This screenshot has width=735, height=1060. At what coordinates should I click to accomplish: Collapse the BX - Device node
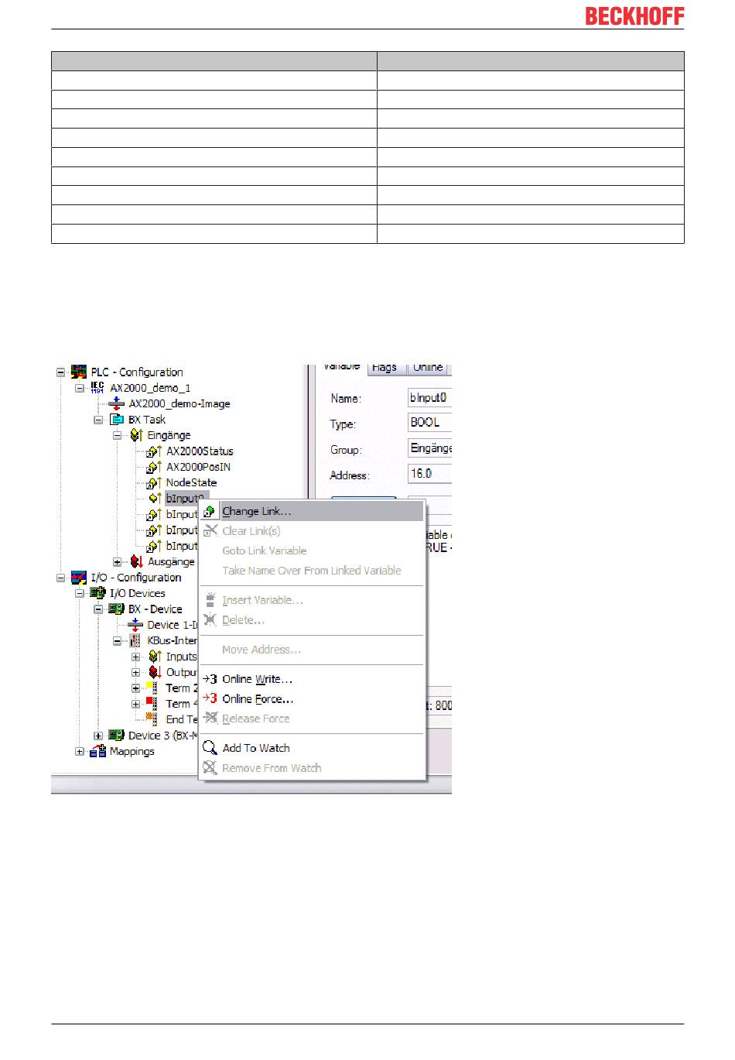coord(98,609)
